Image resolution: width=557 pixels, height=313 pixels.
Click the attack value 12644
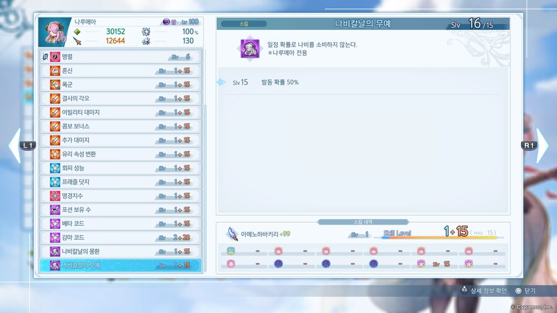[116, 41]
